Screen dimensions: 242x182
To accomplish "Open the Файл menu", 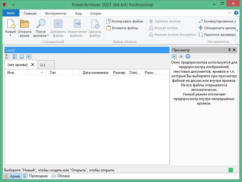I will click(x=11, y=13).
